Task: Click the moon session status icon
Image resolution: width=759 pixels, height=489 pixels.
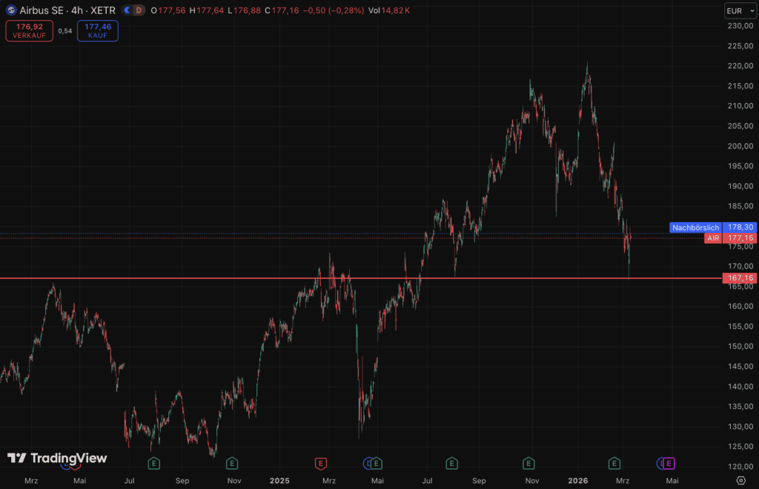Action: 127,10
